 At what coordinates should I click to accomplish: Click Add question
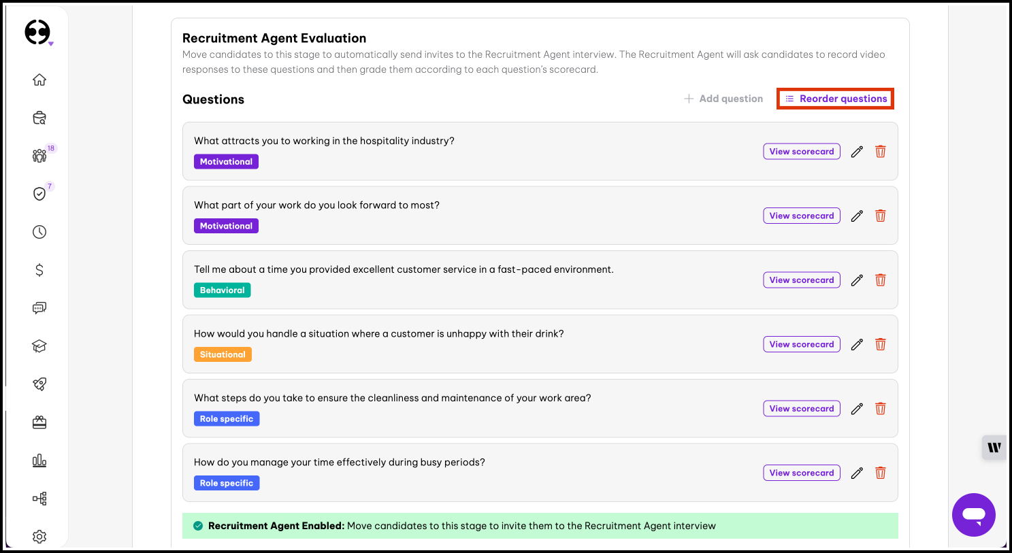(x=723, y=99)
